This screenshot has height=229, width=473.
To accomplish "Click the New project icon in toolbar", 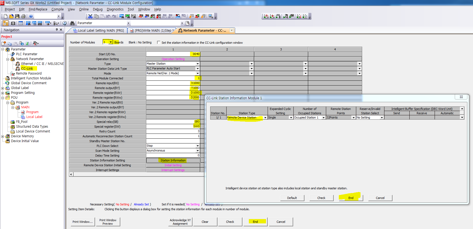I will point(6,16).
